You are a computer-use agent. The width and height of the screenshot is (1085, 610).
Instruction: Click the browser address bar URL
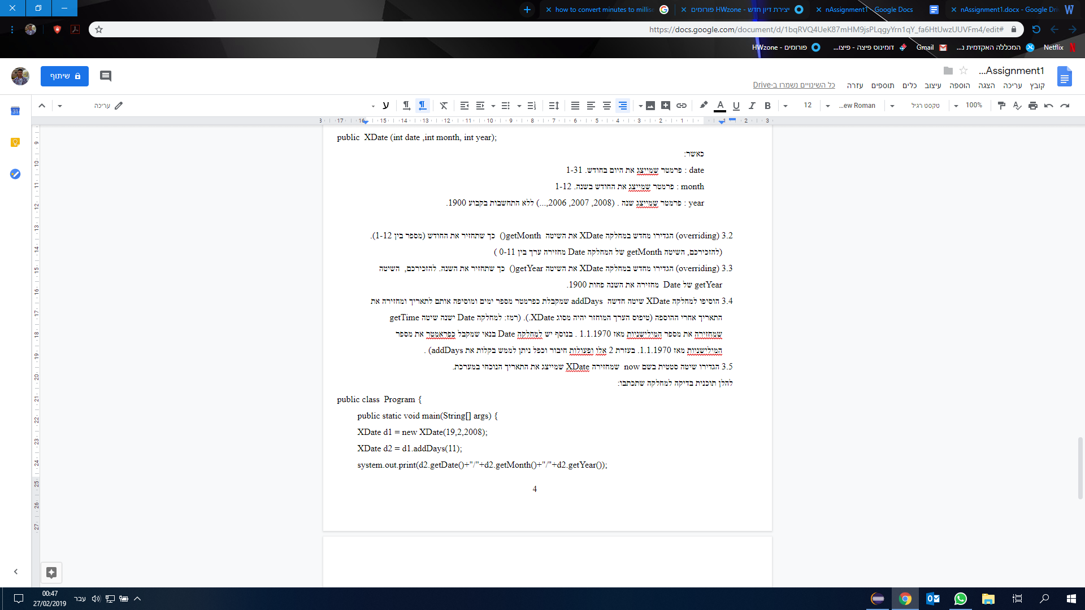pos(826,29)
